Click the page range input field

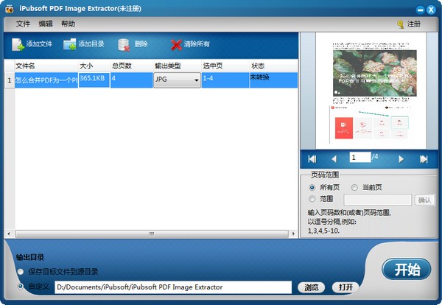pyautogui.click(x=377, y=200)
